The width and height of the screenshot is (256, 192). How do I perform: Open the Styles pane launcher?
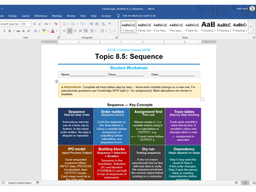coord(254,37)
